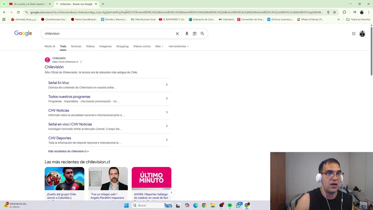373x210 pixels.
Task: Open WhatsApp from the taskbar
Action: [239, 205]
